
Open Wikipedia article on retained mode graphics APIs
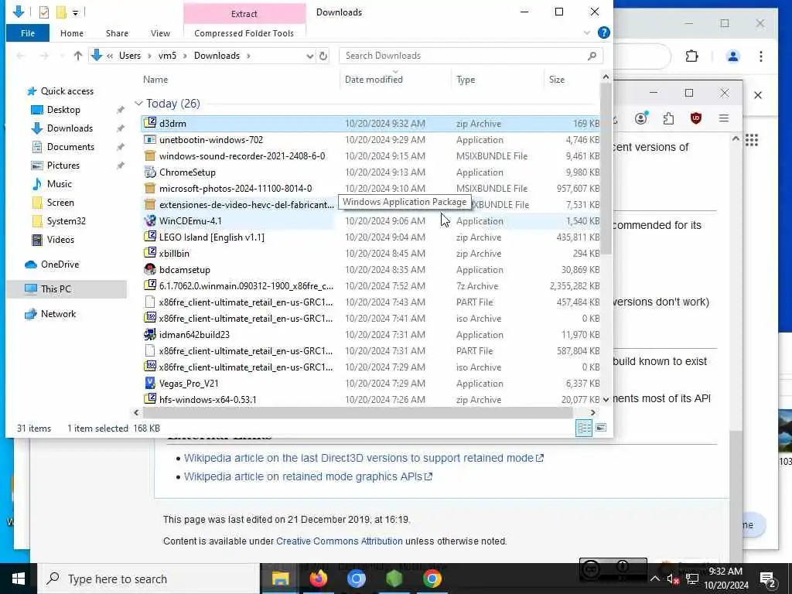tap(308, 476)
